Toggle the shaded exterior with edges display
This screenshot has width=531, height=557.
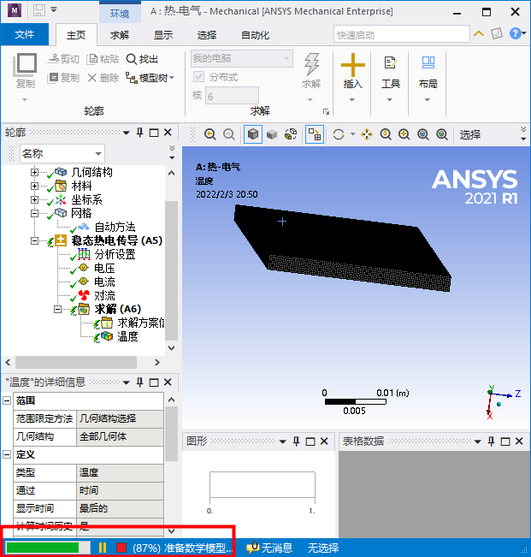point(252,134)
